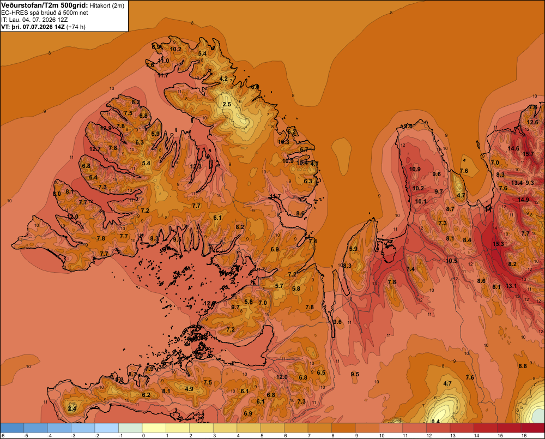This screenshot has height=439, width=545.
Task: Click the 6.7 temperature value
Action: (x=304, y=149)
